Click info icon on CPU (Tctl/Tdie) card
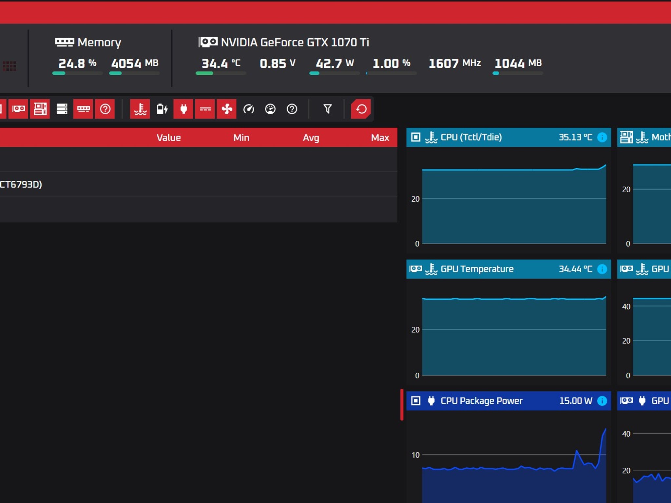 point(602,137)
